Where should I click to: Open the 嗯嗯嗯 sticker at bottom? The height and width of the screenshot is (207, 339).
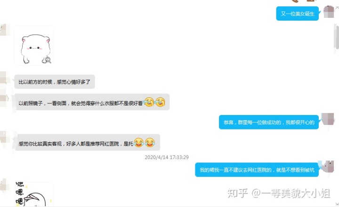click(x=34, y=194)
